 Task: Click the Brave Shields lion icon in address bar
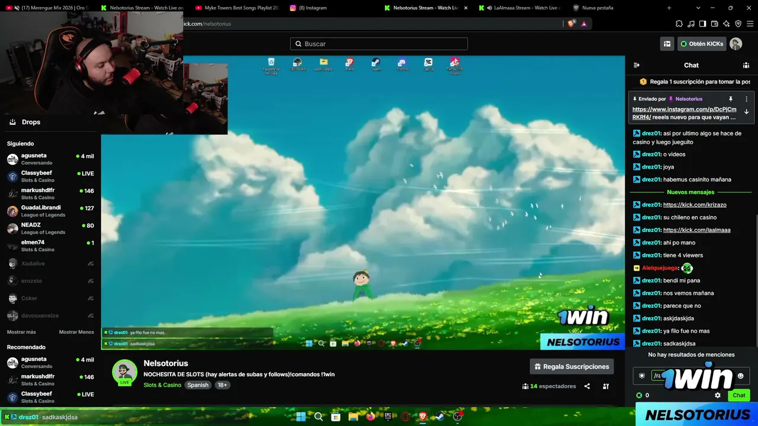pyautogui.click(x=571, y=24)
